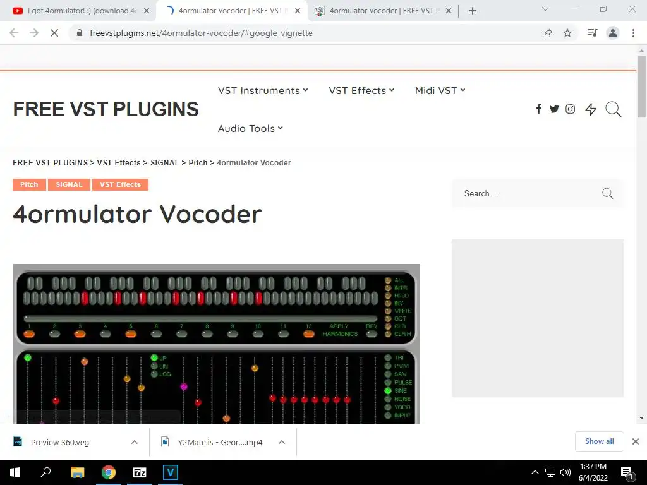The width and height of the screenshot is (647, 485).
Task: Expand the VST Instruments menu
Action: coord(263,90)
